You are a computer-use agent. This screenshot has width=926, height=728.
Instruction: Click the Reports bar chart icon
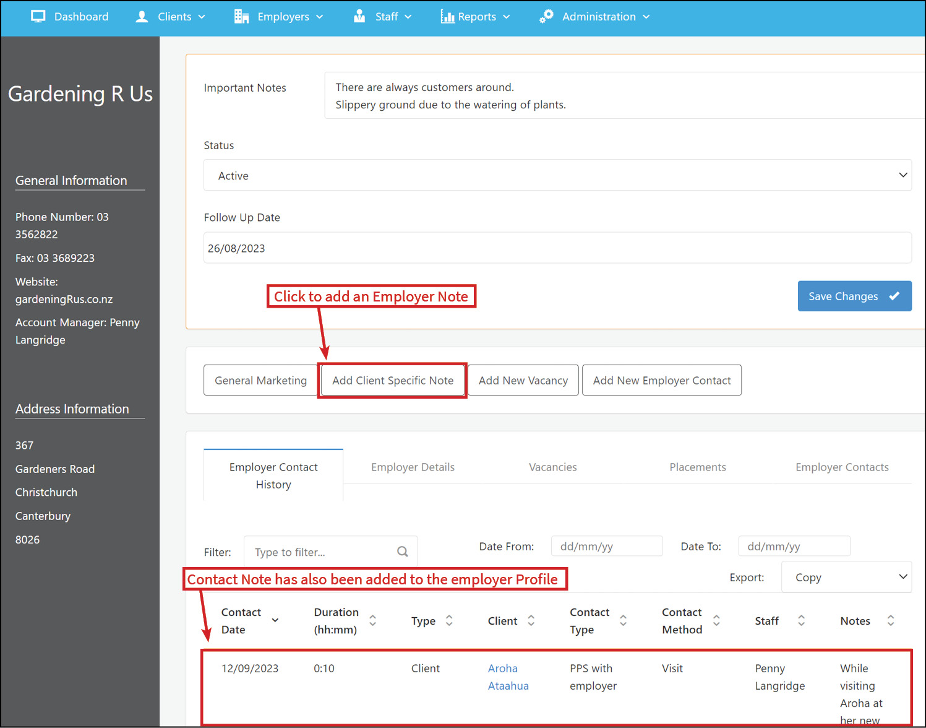(x=447, y=17)
